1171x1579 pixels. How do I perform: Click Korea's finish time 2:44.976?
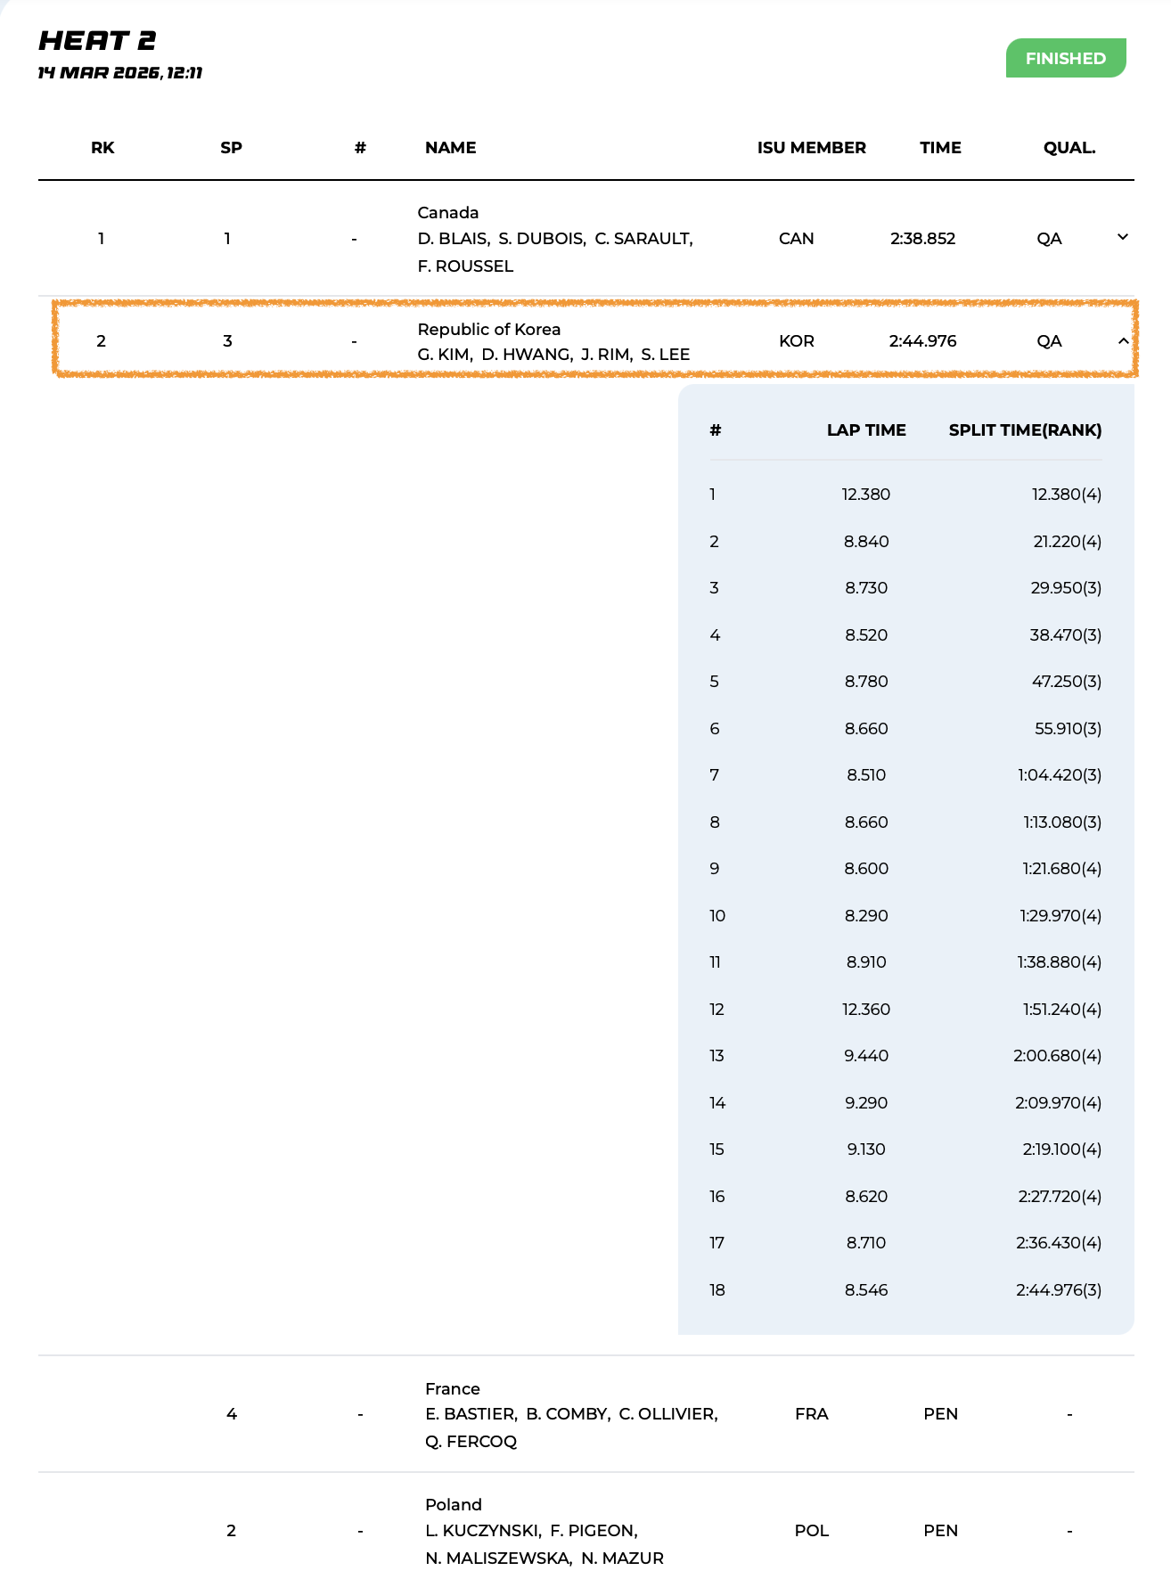coord(922,341)
